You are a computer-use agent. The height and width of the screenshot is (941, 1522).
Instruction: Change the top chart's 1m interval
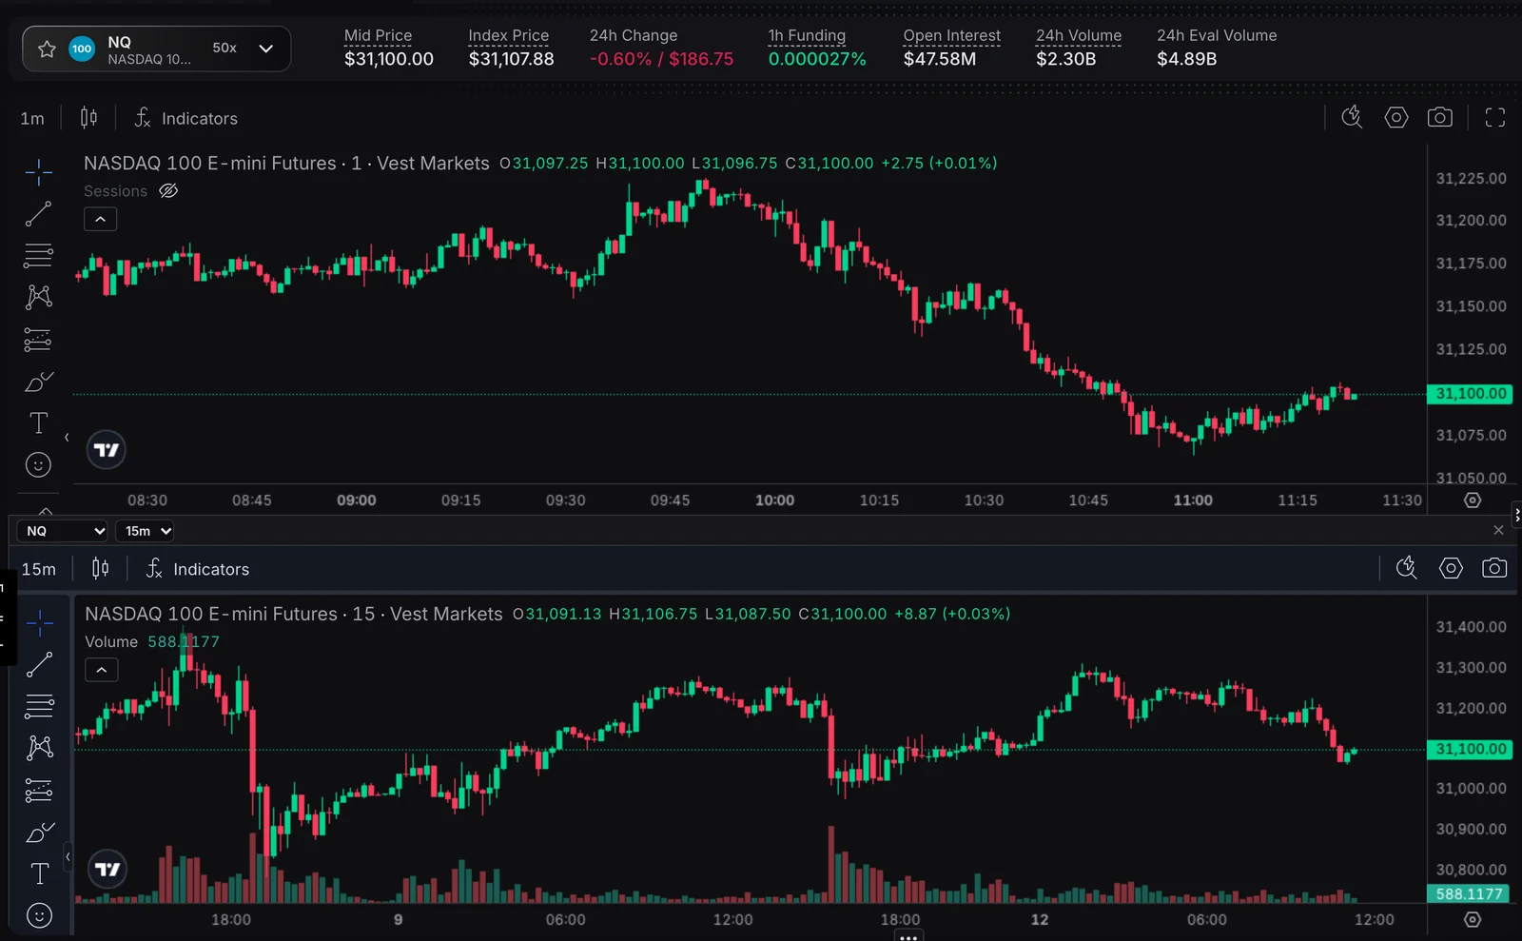coord(32,118)
